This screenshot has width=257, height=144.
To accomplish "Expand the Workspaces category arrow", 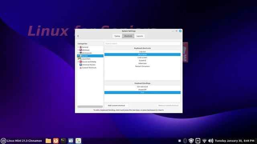I will 78,53.
